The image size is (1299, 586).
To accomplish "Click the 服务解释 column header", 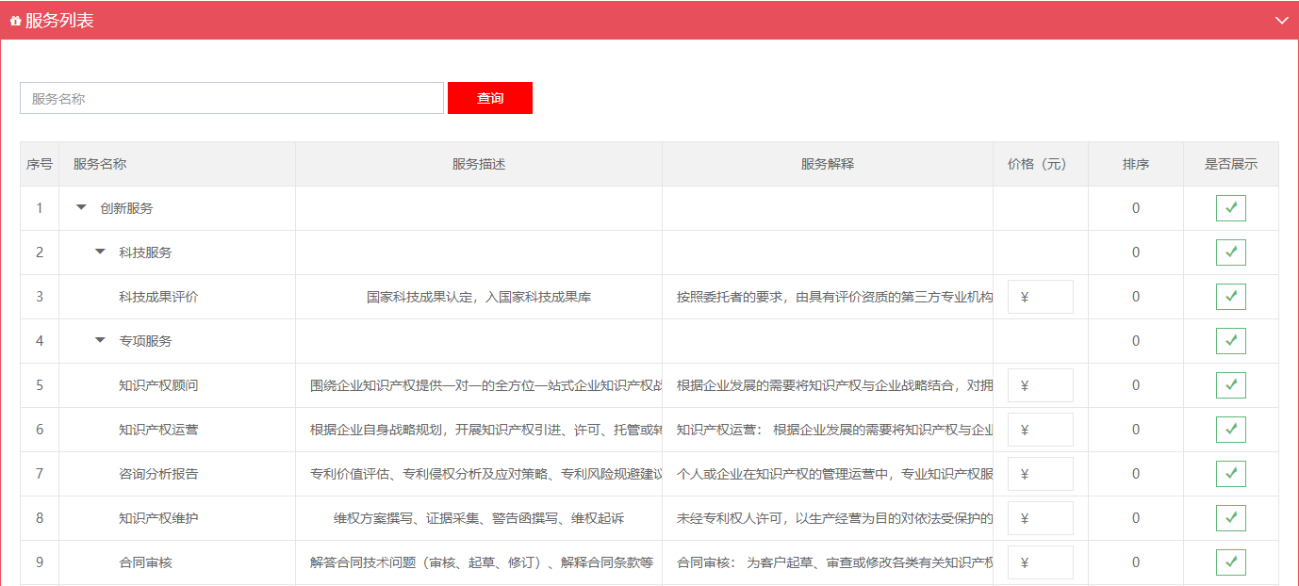I will pyautogui.click(x=828, y=164).
